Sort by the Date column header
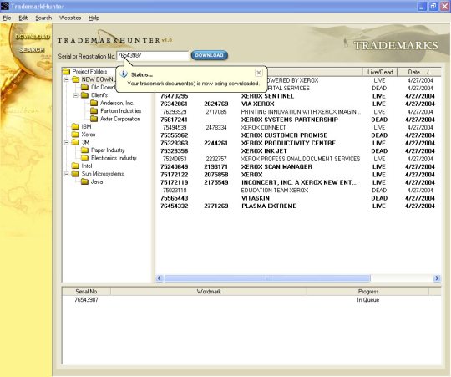The height and width of the screenshot is (377, 451). click(419, 72)
